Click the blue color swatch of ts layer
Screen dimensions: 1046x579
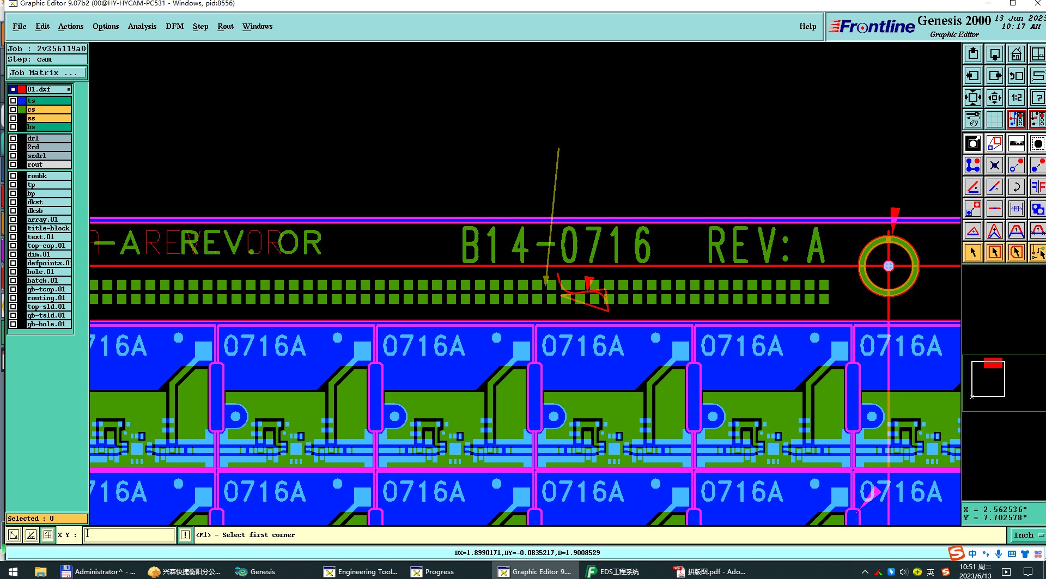(22, 101)
